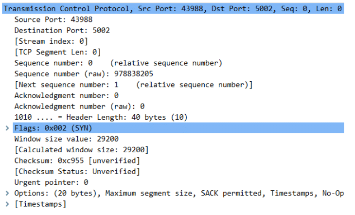This screenshot has height=215, width=355.
Task: Select the Destination Port: 5002 field
Action: pyautogui.click(x=62, y=30)
